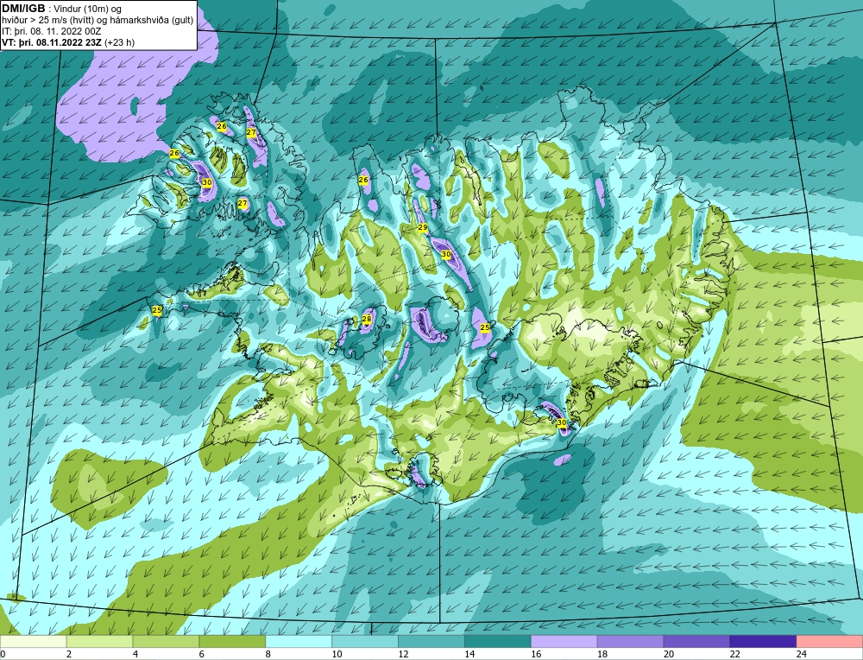Click the 20–22 m/s violet legend swatch

pyautogui.click(x=696, y=642)
